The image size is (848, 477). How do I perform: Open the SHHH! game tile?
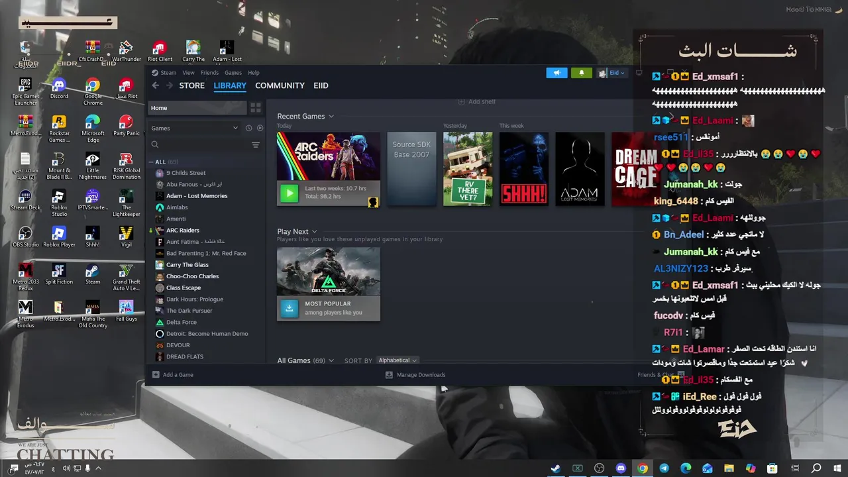pyautogui.click(x=524, y=169)
